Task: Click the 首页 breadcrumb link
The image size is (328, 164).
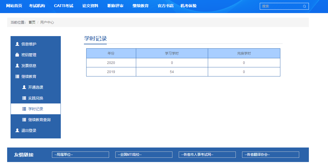Action: 32,22
